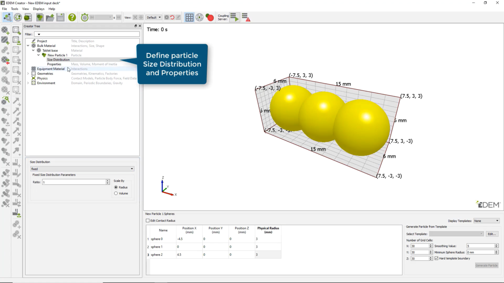The width and height of the screenshot is (504, 283).
Task: Open the Creator mode icon in toolbar
Action: (x=7, y=17)
